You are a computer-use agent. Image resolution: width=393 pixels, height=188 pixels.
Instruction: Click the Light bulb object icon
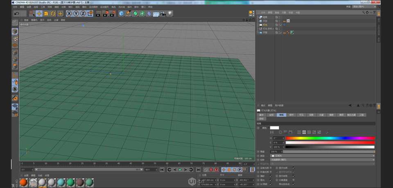170,14
